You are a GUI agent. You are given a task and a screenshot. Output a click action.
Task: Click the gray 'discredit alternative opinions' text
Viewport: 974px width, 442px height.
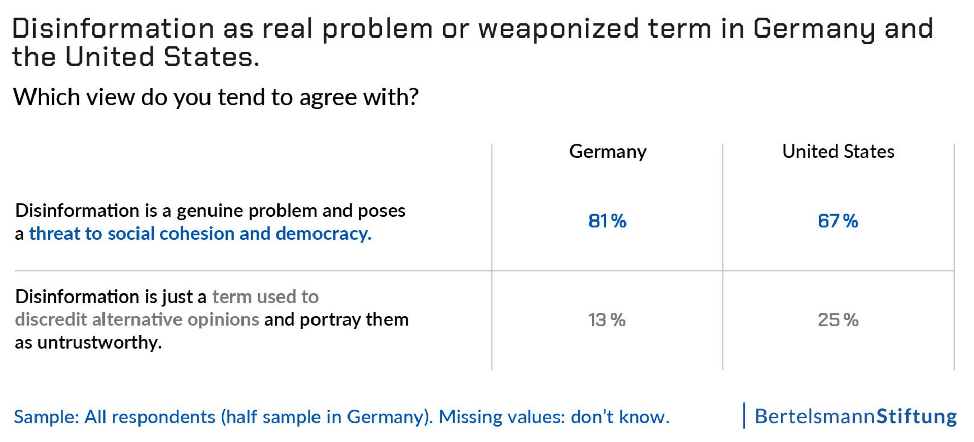coord(137,319)
